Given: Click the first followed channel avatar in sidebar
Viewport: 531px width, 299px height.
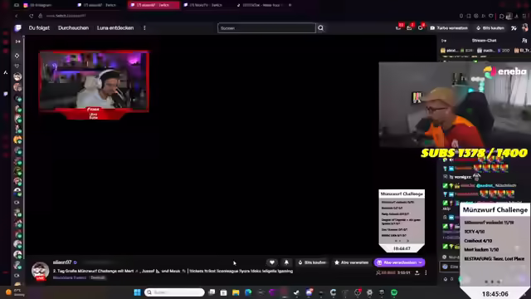Looking at the screenshot, I should pyautogui.click(x=17, y=76).
